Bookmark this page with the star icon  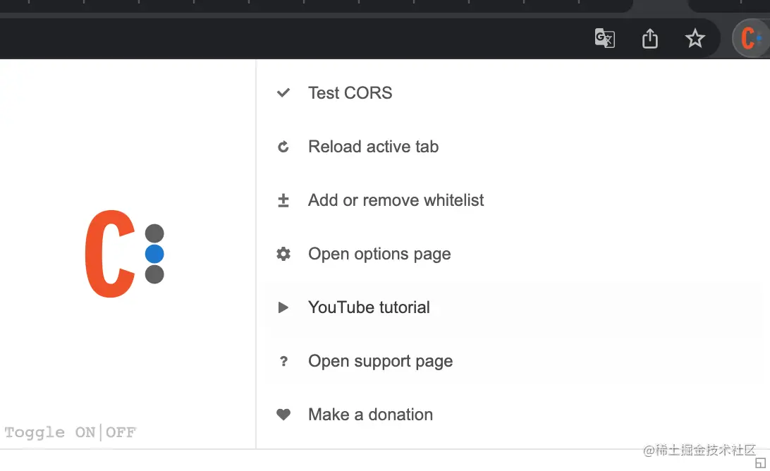click(695, 38)
